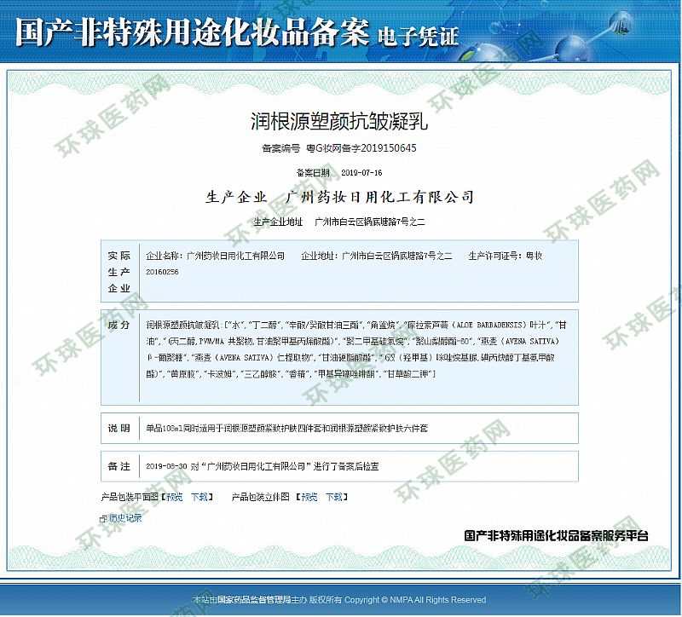The width and height of the screenshot is (682, 617).
Task: Click the 备案编号 粤G妆网备字2019150645
Action: (x=338, y=148)
